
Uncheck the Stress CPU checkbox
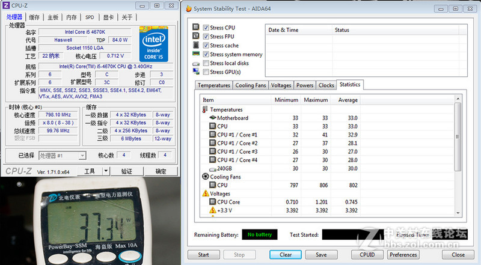[x=206, y=28]
